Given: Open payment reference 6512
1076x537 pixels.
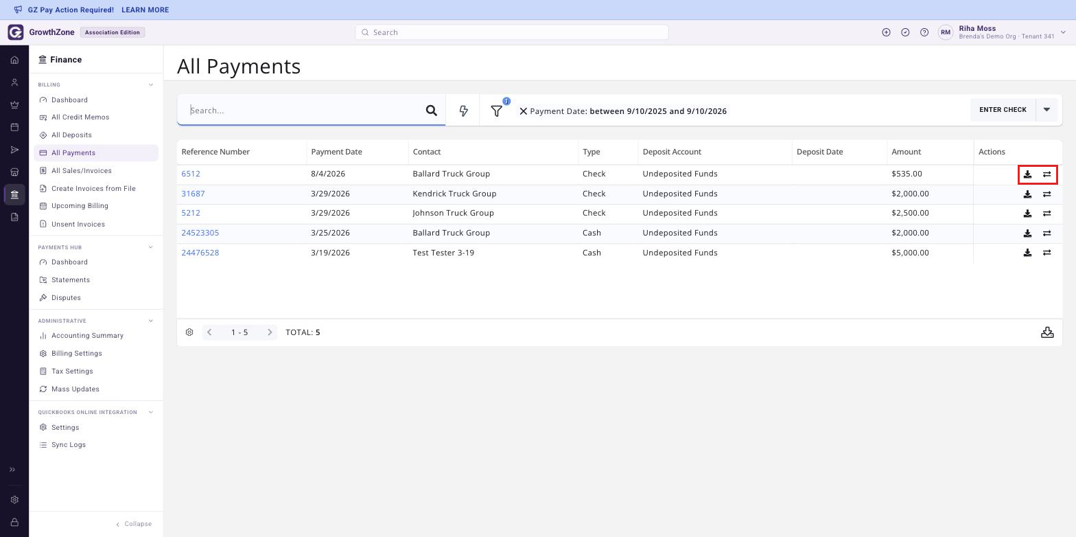Looking at the screenshot, I should coord(191,174).
